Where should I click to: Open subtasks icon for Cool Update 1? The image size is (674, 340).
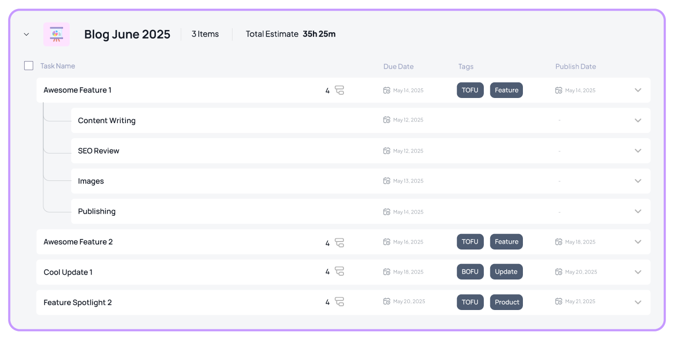pos(340,272)
